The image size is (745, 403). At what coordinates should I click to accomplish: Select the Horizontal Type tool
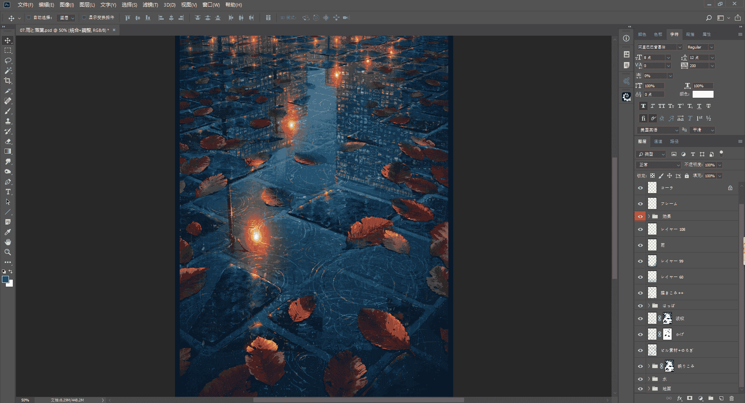click(8, 192)
